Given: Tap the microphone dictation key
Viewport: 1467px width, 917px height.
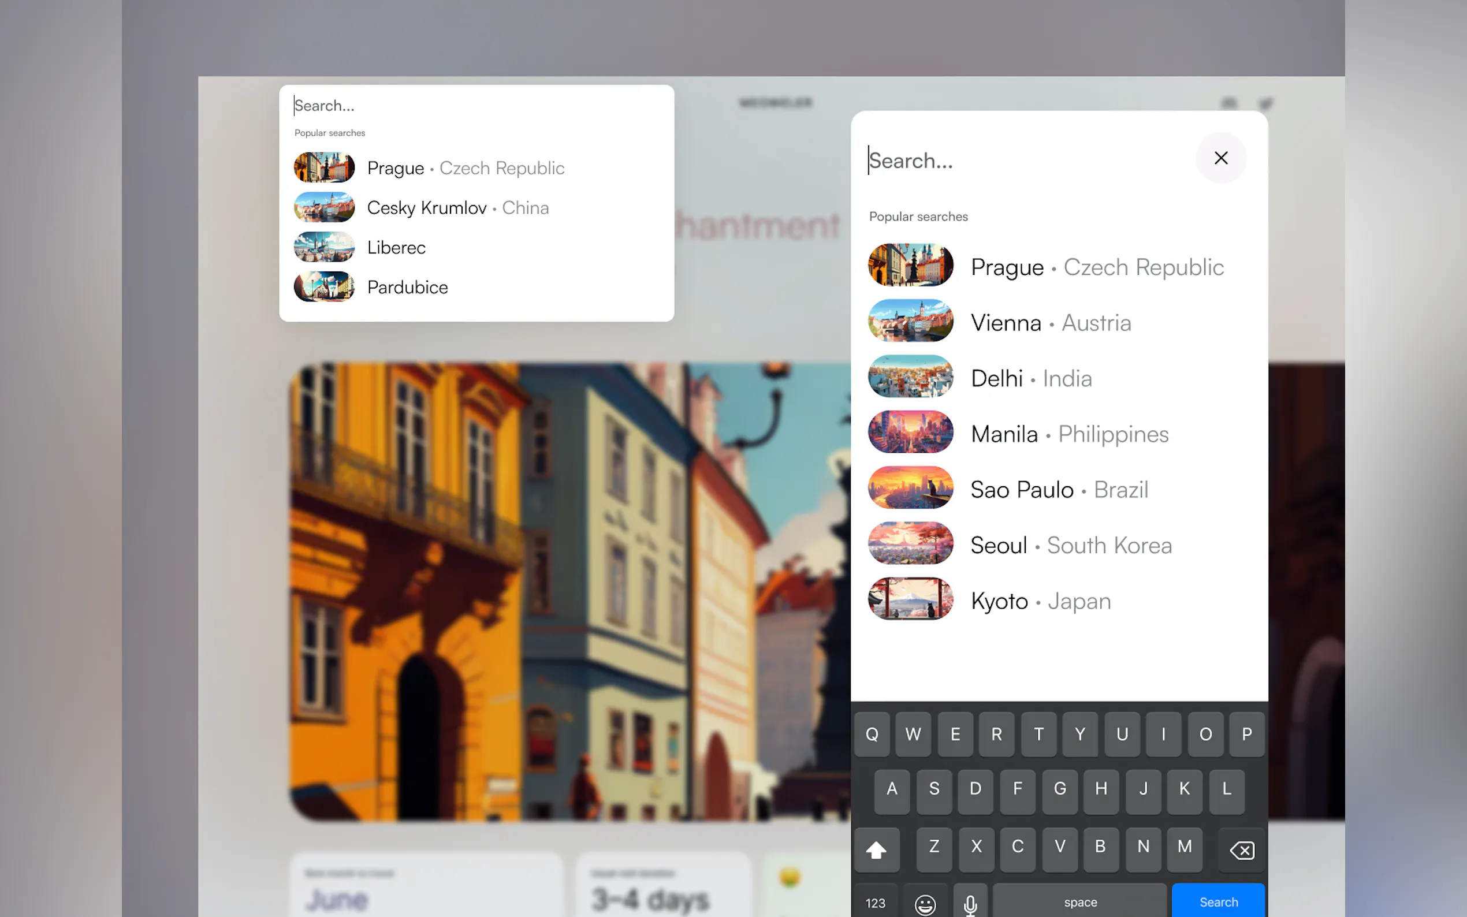Looking at the screenshot, I should [x=970, y=903].
